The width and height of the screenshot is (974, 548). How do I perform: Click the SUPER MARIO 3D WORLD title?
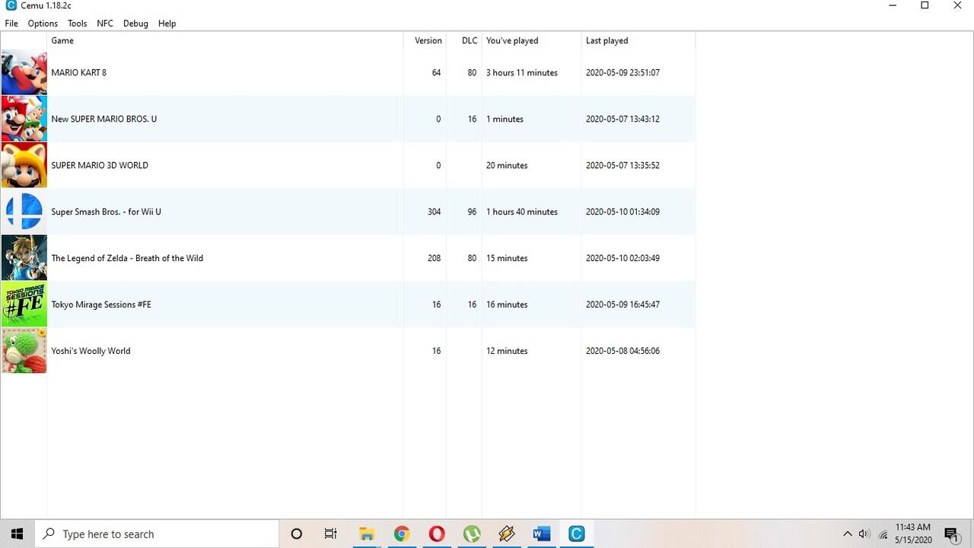coord(100,166)
